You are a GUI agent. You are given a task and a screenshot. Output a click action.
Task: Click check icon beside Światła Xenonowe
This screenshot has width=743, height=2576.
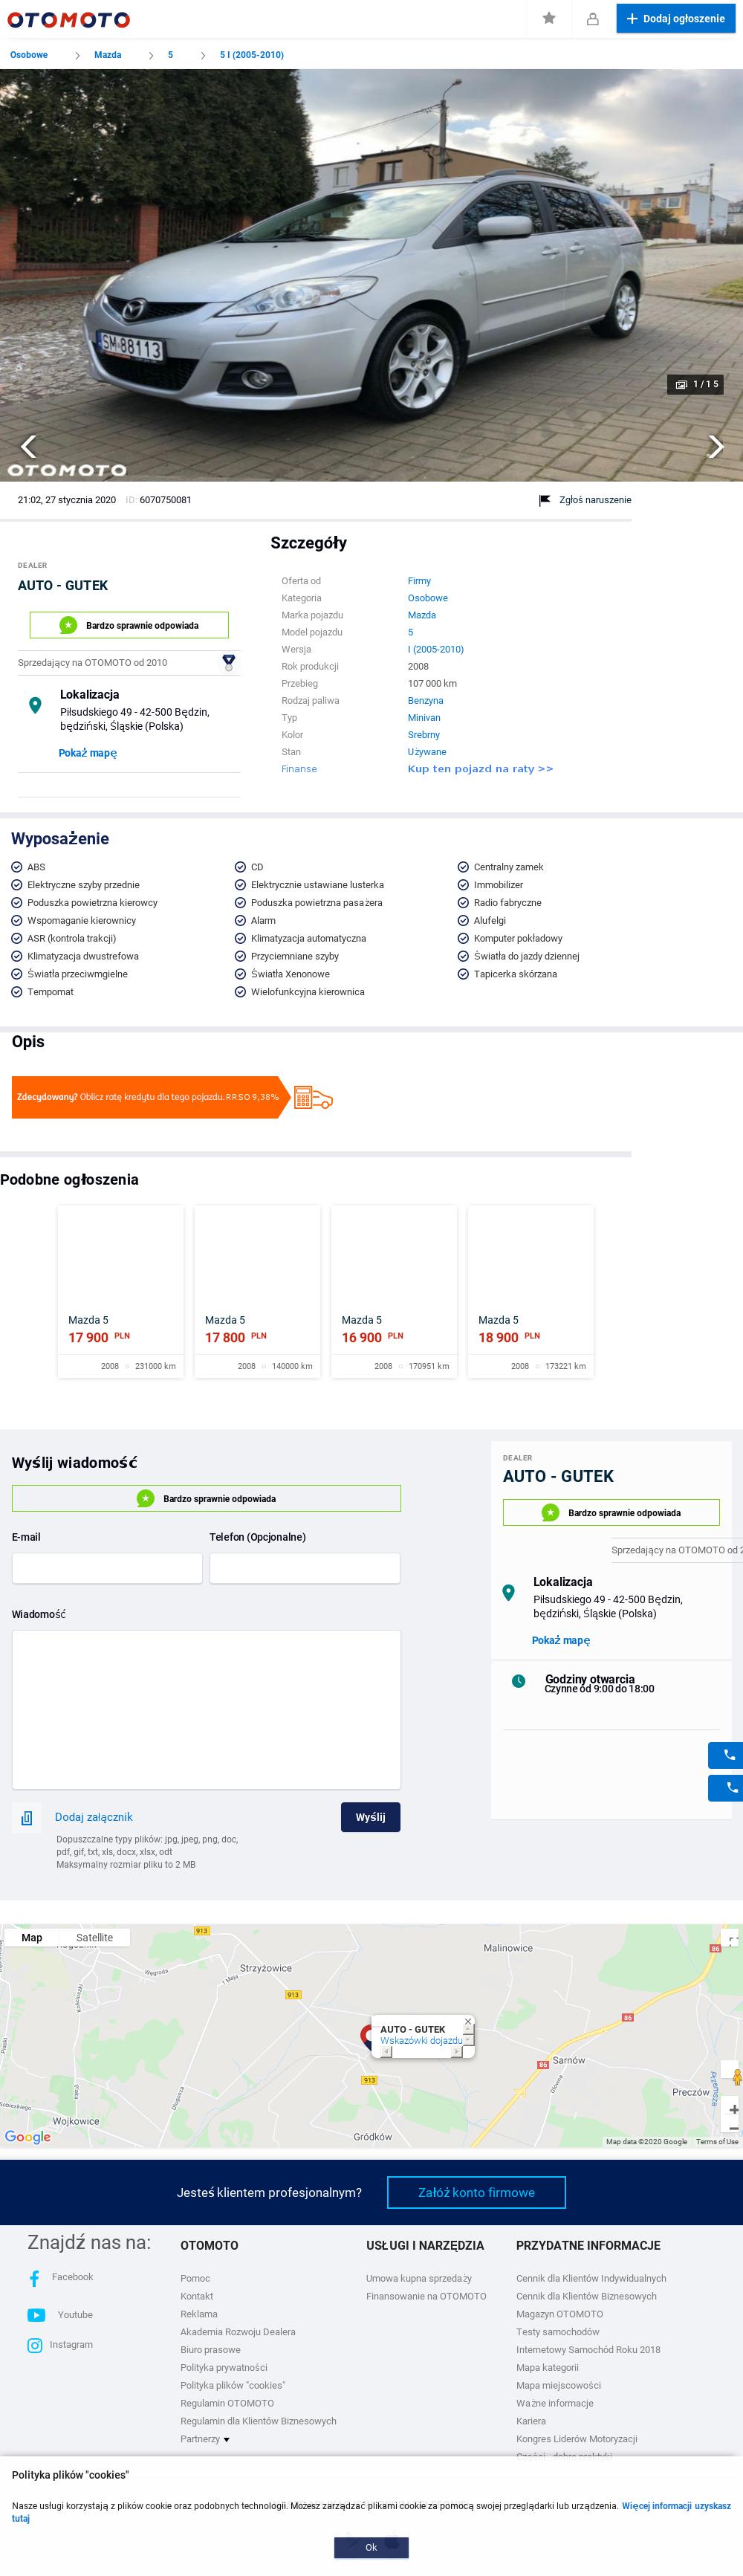[x=240, y=974]
